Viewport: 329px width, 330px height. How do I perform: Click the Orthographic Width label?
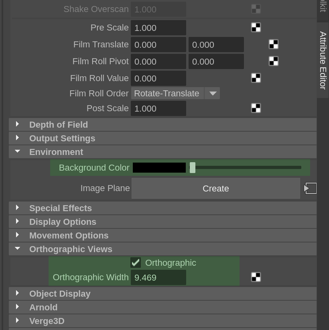[91, 277]
